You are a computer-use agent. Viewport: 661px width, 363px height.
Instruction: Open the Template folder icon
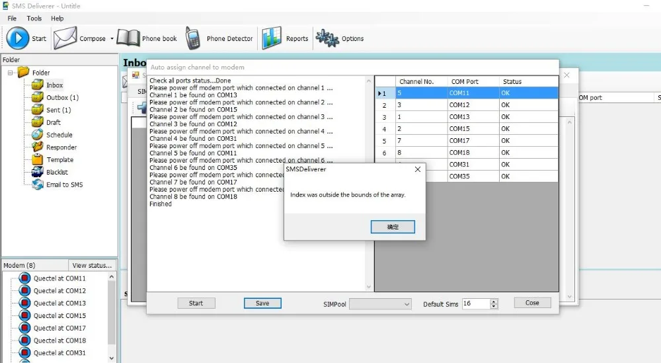click(38, 159)
